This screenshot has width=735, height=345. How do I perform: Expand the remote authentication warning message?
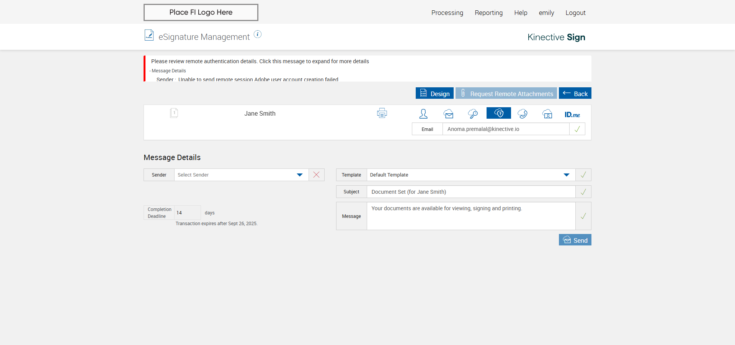pyautogui.click(x=260, y=61)
